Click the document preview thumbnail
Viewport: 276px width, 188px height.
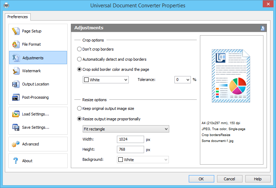click(231, 76)
